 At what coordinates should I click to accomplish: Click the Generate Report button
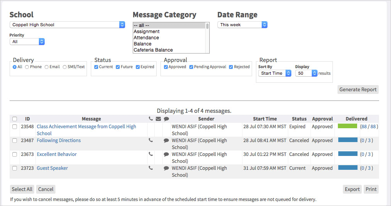tap(358, 90)
